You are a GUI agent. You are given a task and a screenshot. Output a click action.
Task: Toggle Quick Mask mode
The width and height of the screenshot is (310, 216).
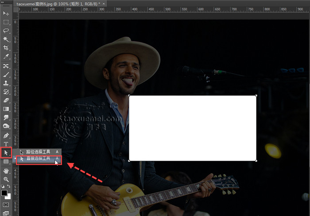click(x=6, y=205)
